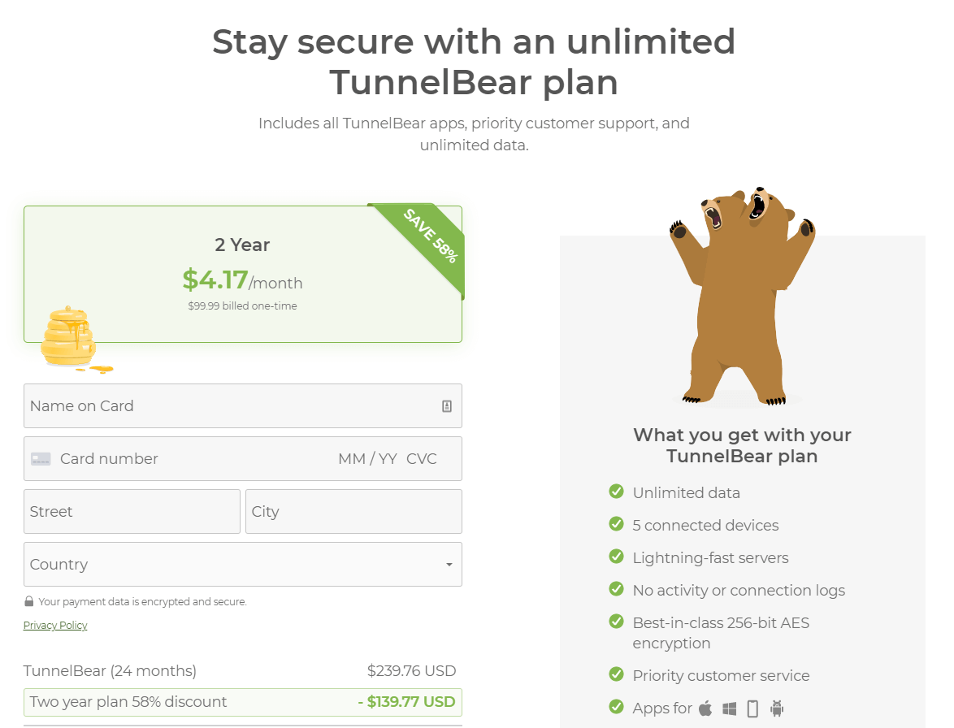Click the padlock icon near payment security text
Image resolution: width=954 pixels, height=728 pixels.
[29, 601]
